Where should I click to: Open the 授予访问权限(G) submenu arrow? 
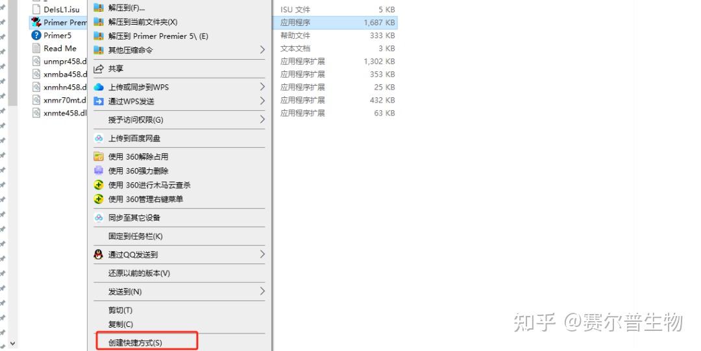pyautogui.click(x=262, y=120)
